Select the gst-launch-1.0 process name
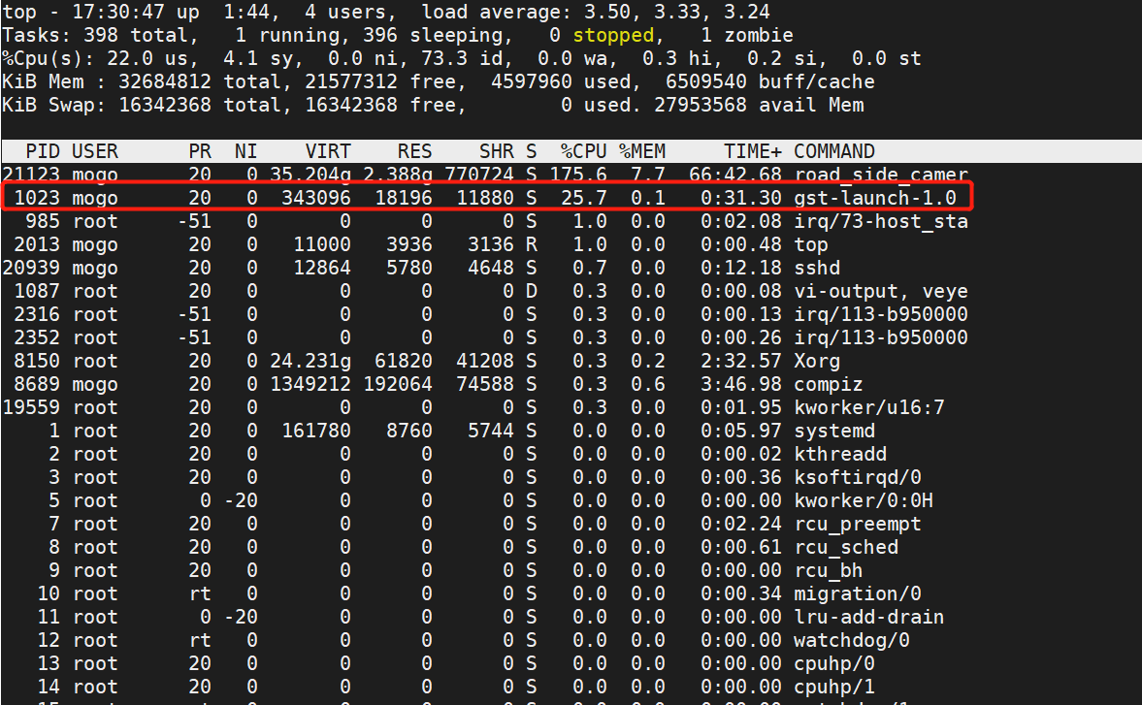 coord(874,198)
